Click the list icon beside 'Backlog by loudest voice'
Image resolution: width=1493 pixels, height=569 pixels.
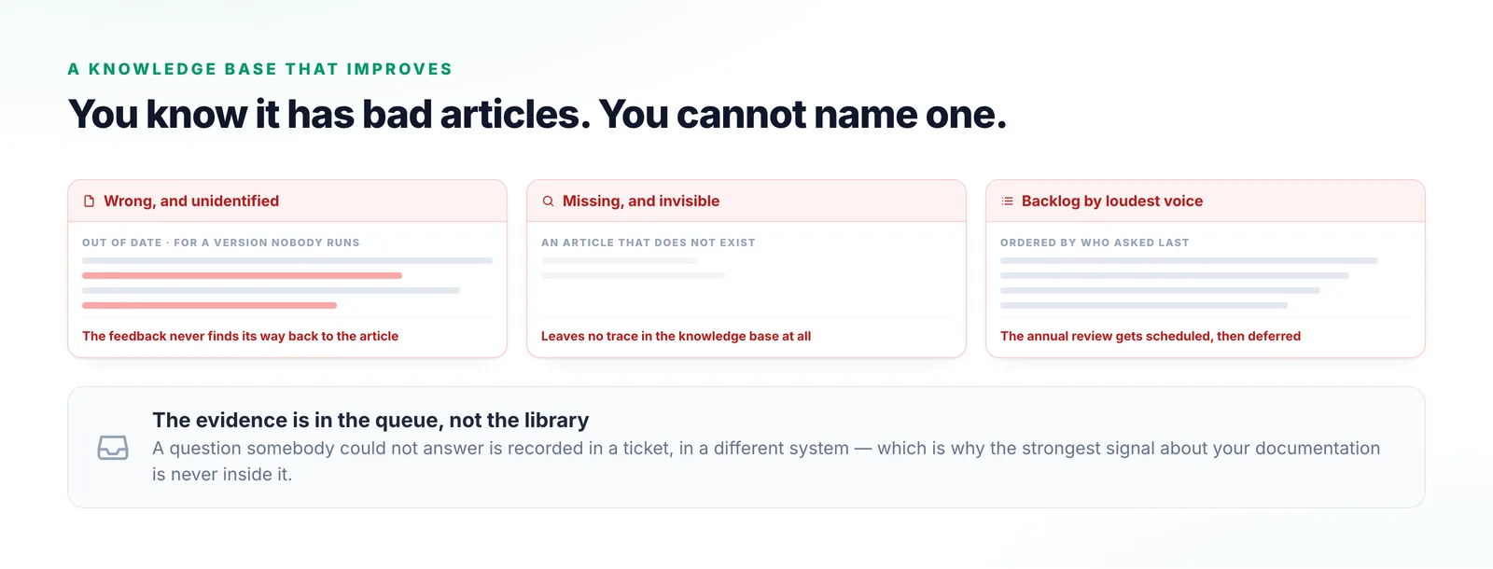[x=1008, y=201]
